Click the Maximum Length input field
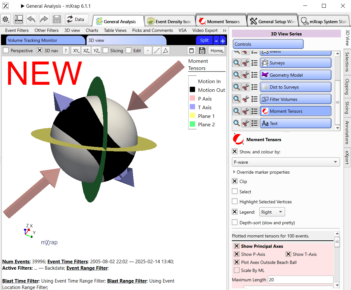 coord(300,280)
